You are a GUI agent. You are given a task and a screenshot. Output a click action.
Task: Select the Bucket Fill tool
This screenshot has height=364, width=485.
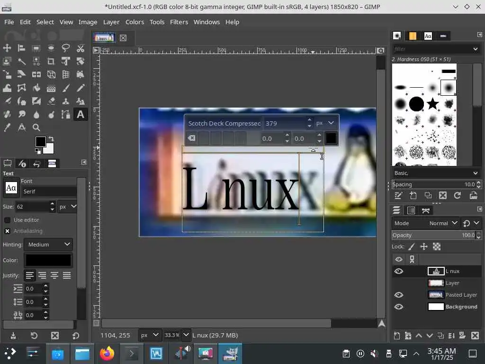[36, 88]
